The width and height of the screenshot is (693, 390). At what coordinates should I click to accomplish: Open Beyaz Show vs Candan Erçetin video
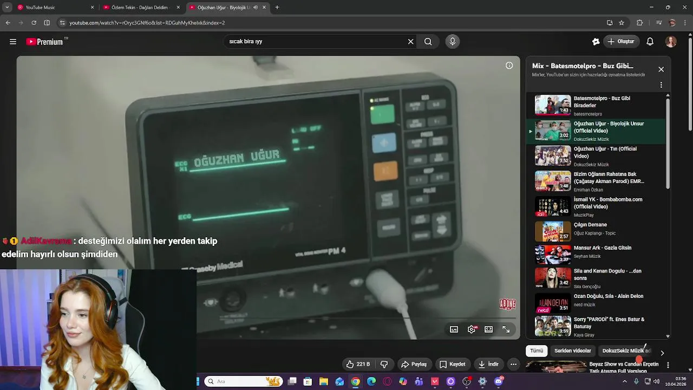(x=624, y=367)
